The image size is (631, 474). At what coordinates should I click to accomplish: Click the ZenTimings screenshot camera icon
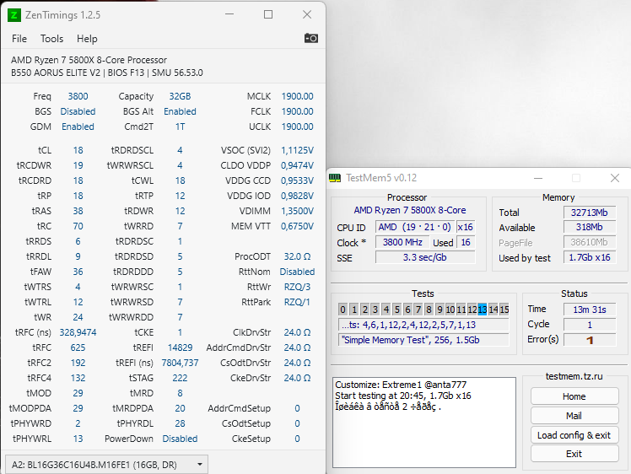click(311, 38)
